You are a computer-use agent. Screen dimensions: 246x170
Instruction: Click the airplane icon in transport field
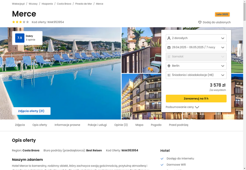(169, 57)
